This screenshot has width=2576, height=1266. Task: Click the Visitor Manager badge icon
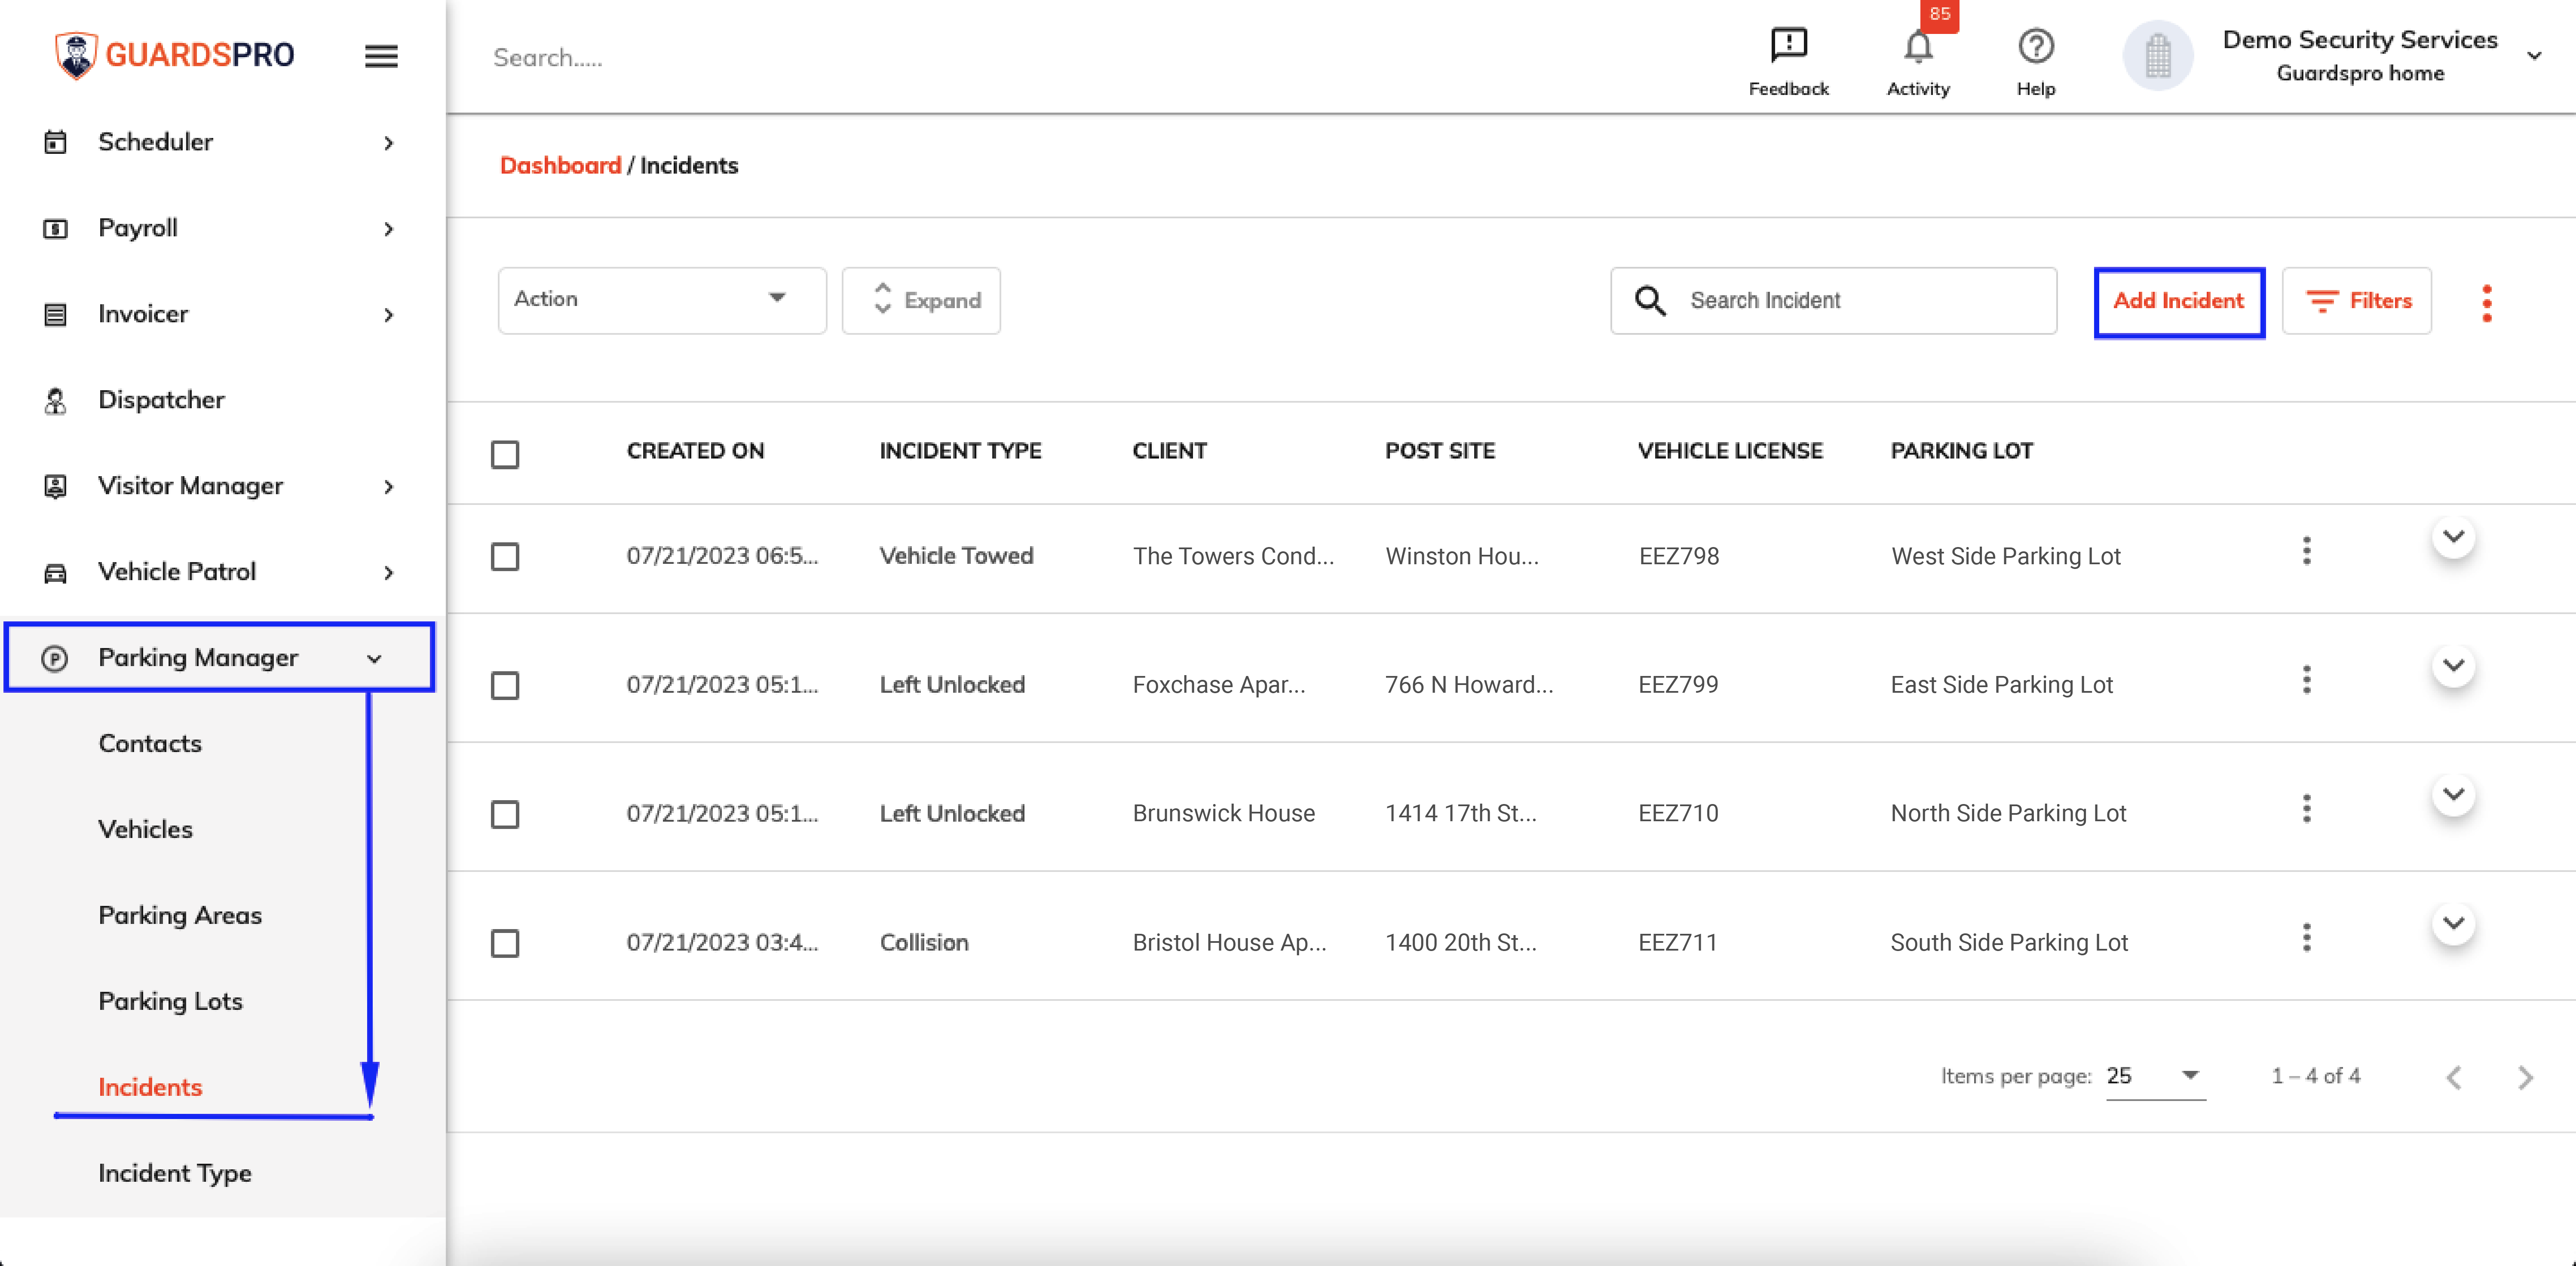(56, 486)
